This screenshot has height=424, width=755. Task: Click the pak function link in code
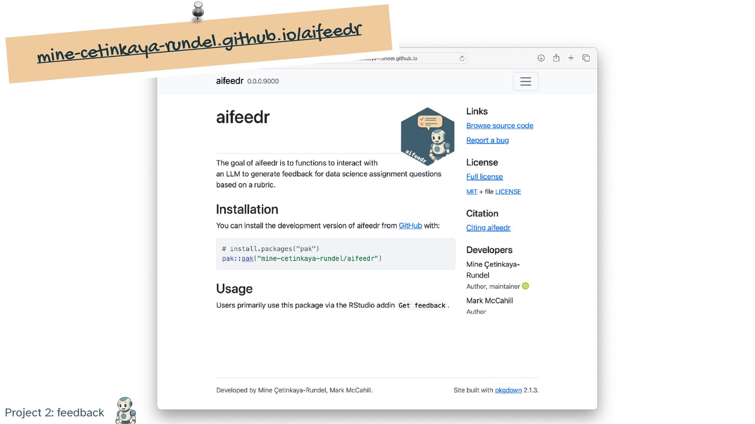pyautogui.click(x=247, y=258)
